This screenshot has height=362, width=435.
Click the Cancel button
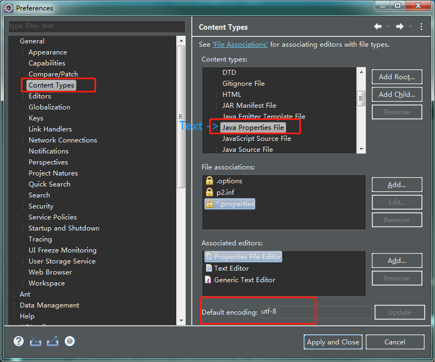coord(395,342)
